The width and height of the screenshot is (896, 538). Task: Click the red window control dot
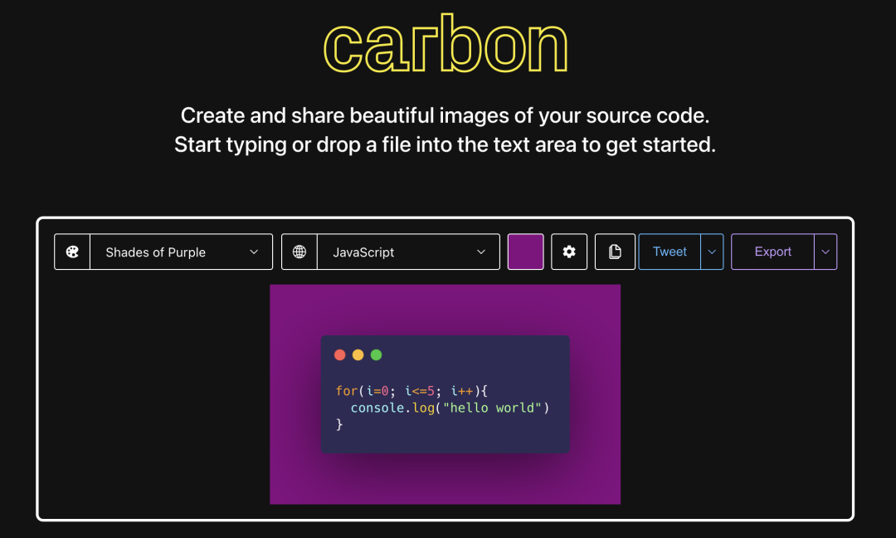click(x=340, y=355)
